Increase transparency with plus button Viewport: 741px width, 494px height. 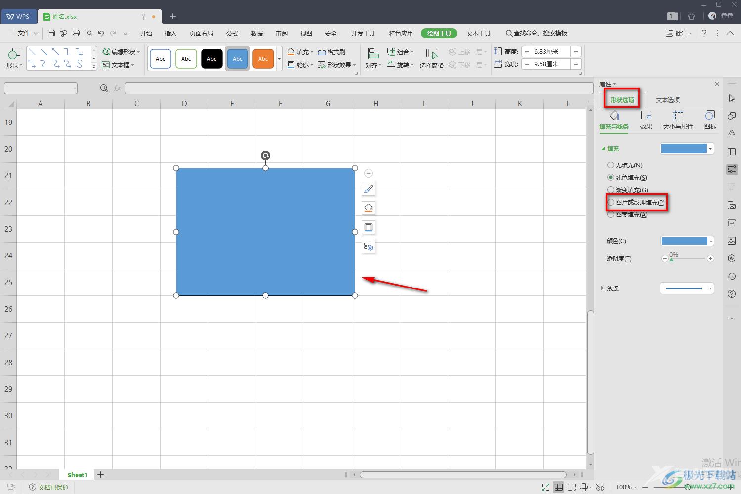[x=710, y=258]
